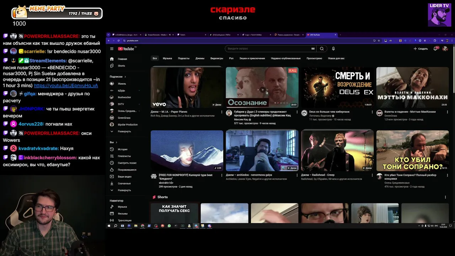Open Скачанные in the sidebar
Screen dimensions: 455x256
(x=124, y=183)
